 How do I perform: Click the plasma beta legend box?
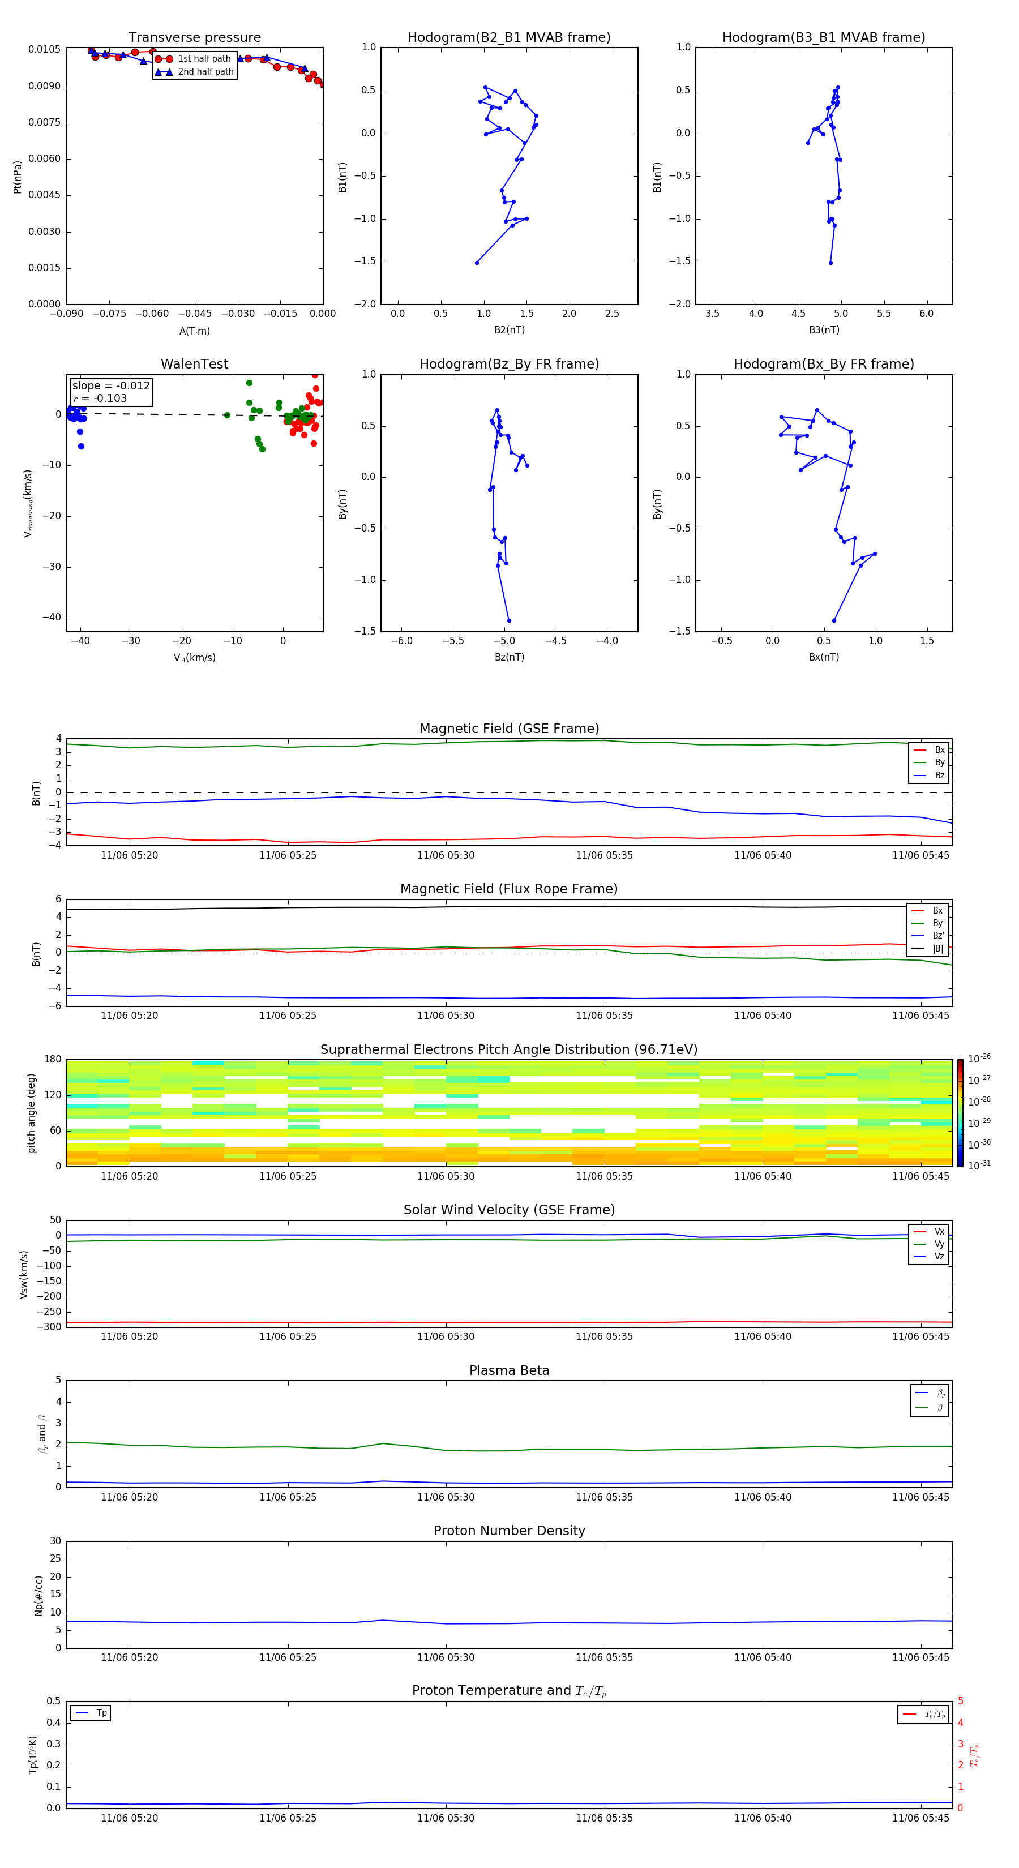point(930,1400)
